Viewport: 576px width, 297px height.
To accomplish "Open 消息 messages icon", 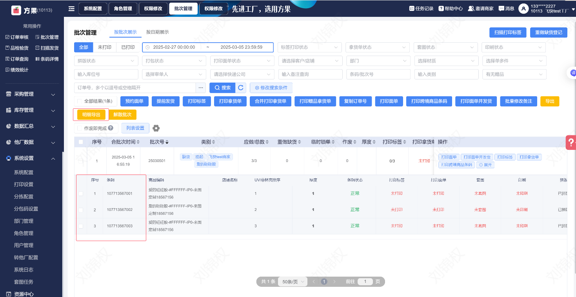I will pyautogui.click(x=501, y=9).
